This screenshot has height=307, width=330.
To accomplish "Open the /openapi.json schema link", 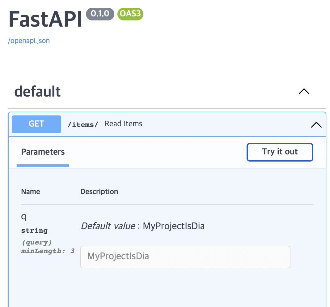I will tap(29, 41).
